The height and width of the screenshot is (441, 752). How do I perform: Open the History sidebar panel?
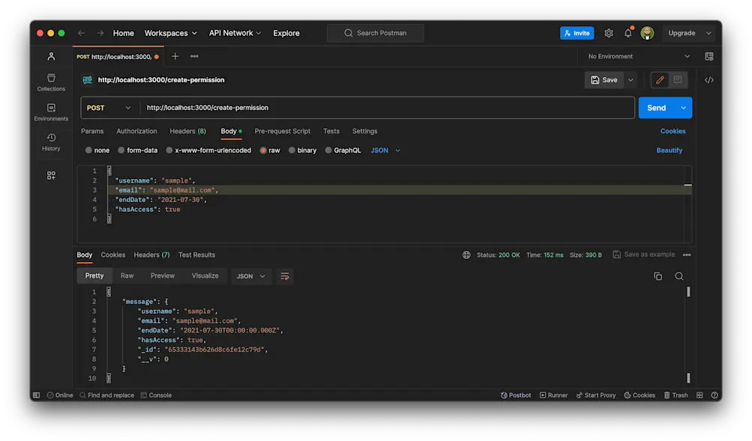(50, 142)
